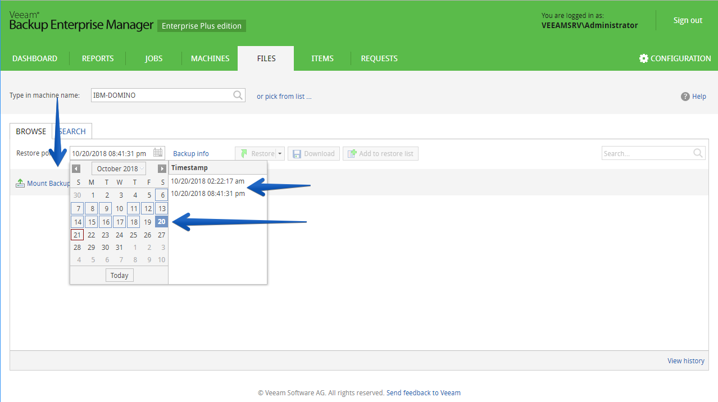Open the ITEMS tab

pyautogui.click(x=322, y=58)
